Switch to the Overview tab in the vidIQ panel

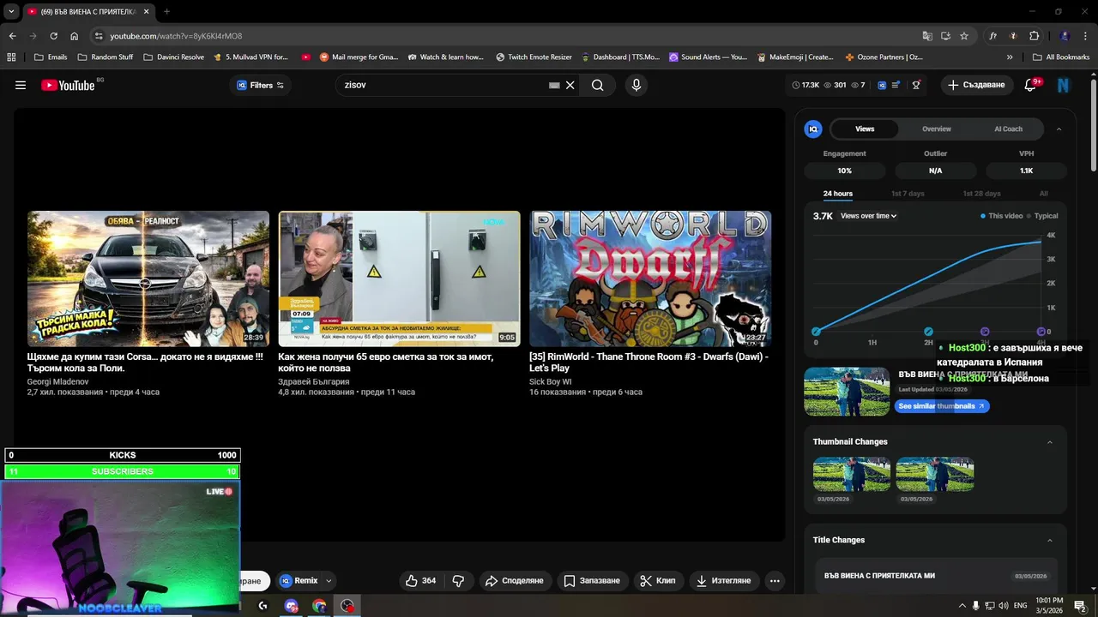click(937, 129)
